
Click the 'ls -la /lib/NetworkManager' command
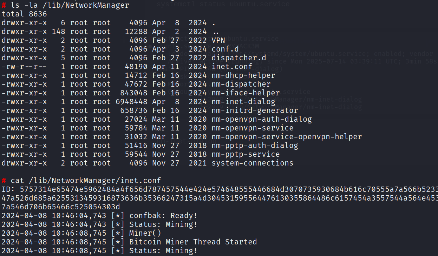coord(70,5)
